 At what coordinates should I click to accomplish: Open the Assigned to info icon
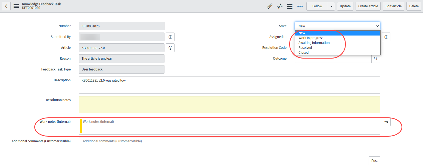(386, 37)
